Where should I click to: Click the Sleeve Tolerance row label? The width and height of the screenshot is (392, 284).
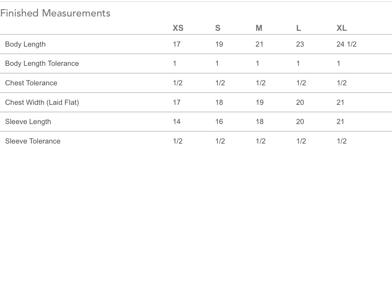coord(33,141)
